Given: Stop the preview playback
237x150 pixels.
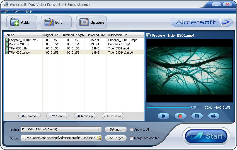Looking at the screenshot, I should 180,116.
